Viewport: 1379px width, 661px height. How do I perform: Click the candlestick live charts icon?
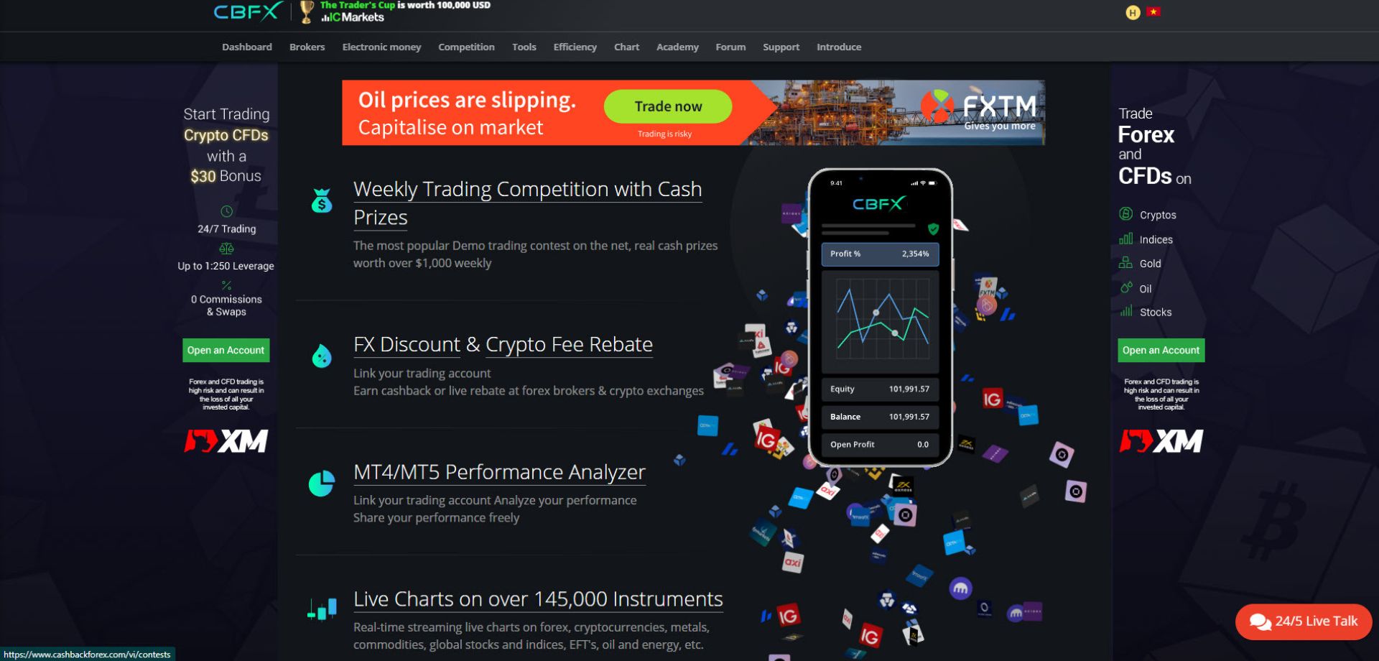point(322,609)
